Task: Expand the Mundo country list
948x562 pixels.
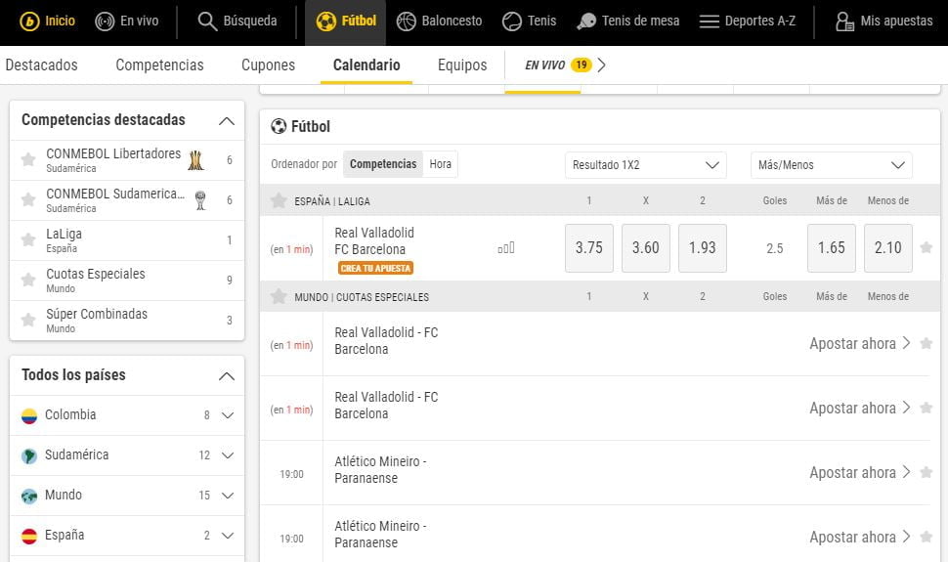Action: click(x=228, y=496)
